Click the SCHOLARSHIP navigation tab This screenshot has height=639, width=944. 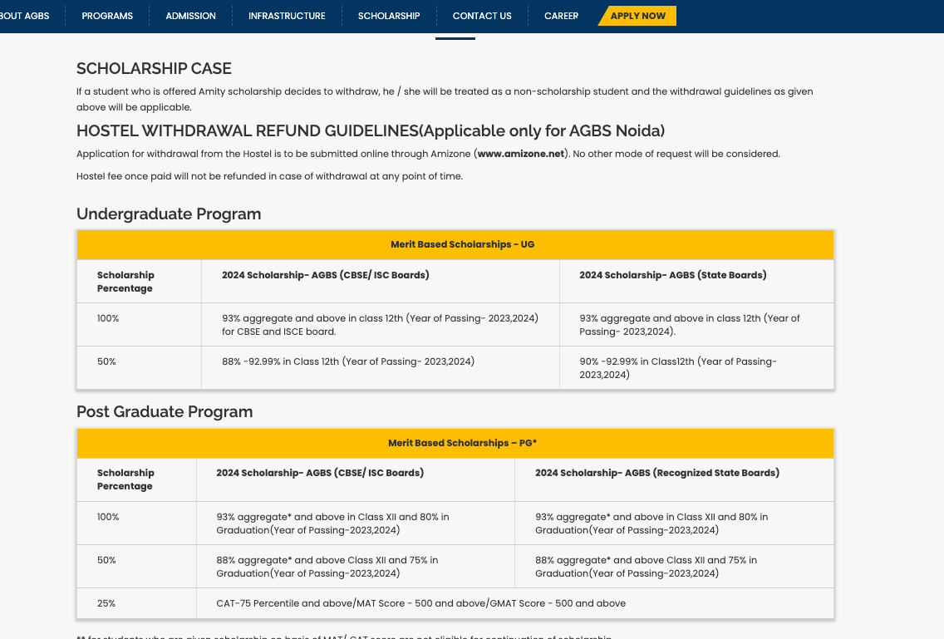pos(389,16)
